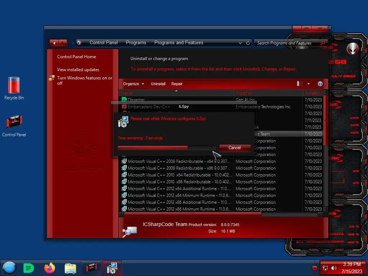Open File Explorer from the taskbar

click(70, 268)
